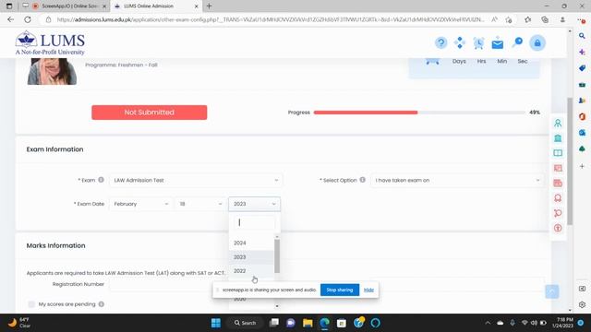591x332 pixels.
Task: Open the Select Option dropdown
Action: click(x=457, y=181)
